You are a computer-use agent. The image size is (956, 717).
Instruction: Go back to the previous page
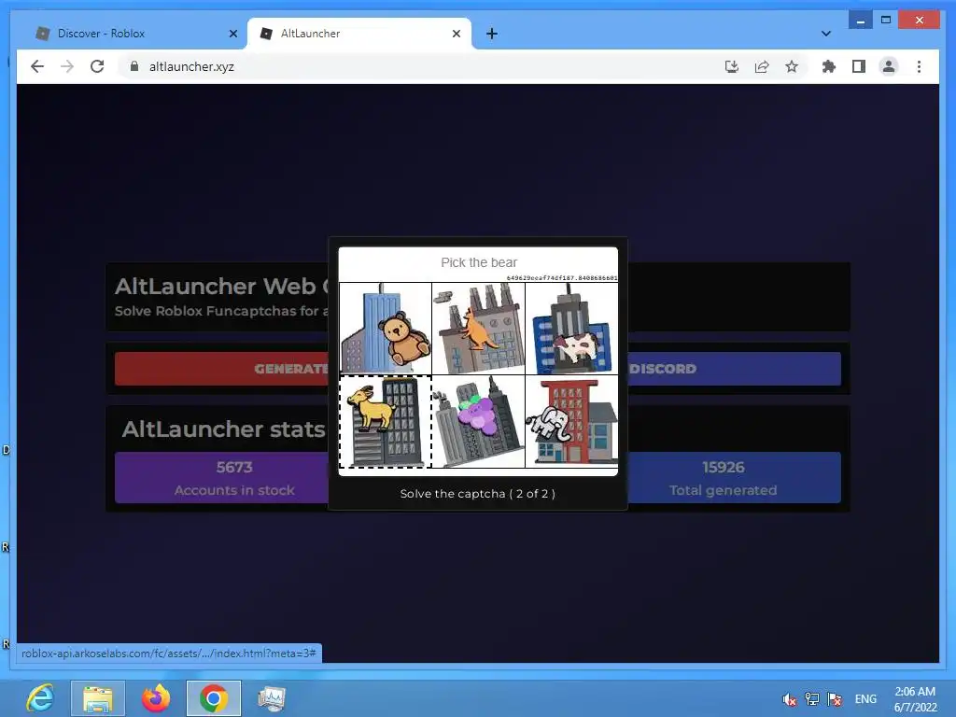pyautogui.click(x=37, y=66)
